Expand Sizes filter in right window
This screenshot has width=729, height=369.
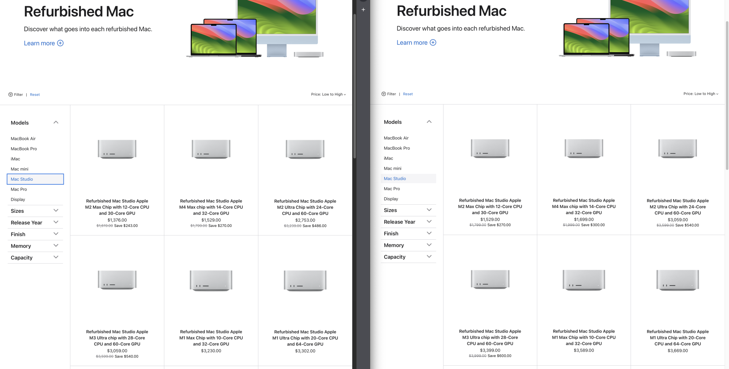click(x=408, y=210)
